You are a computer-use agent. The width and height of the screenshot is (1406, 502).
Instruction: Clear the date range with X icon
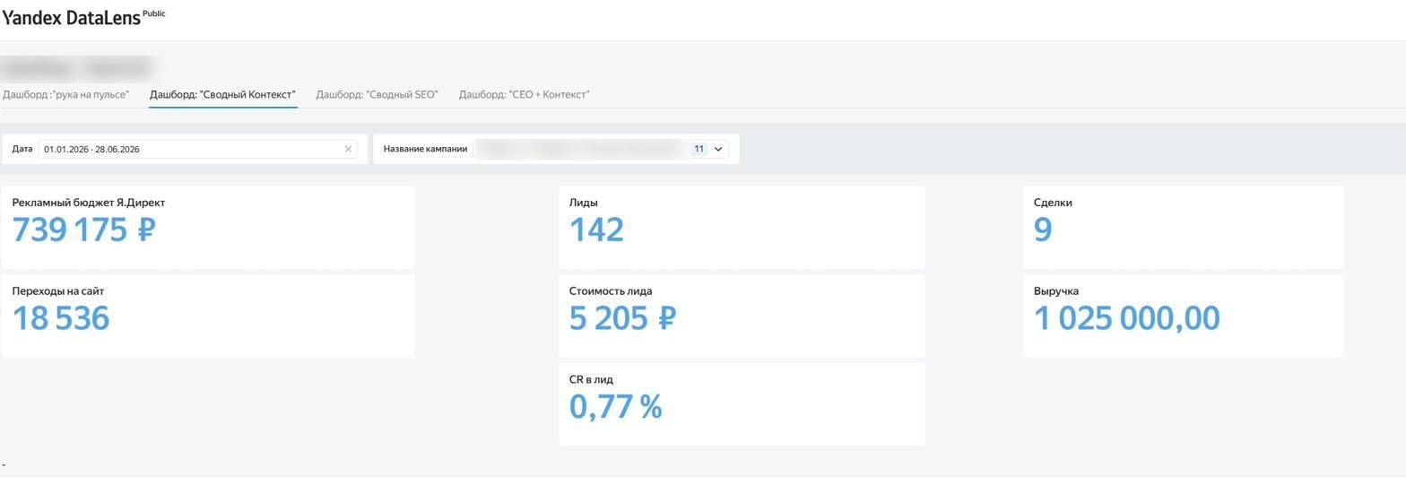tap(348, 150)
